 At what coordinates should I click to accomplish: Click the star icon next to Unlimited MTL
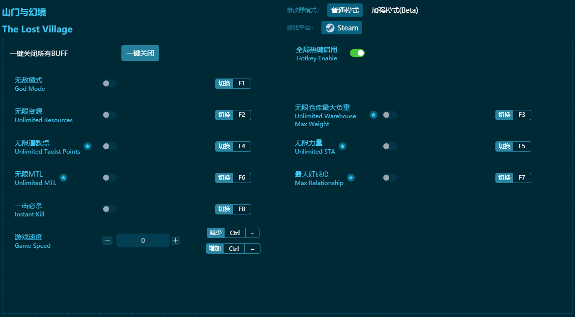click(x=63, y=178)
